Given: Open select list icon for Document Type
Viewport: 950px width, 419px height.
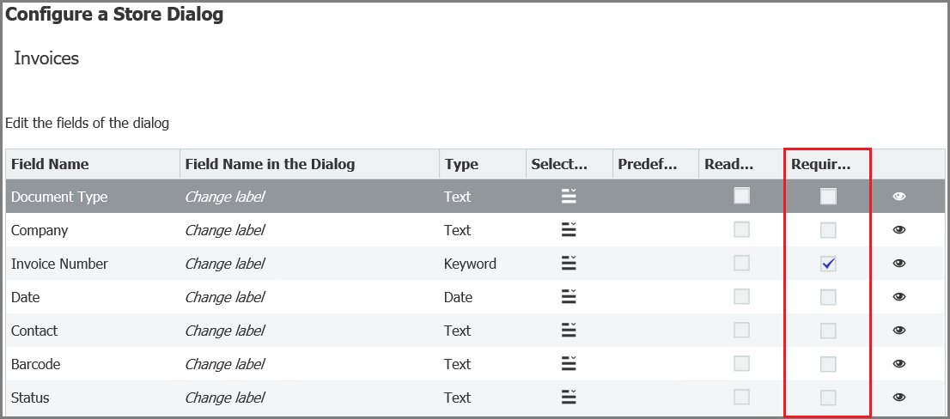Looking at the screenshot, I should tap(568, 197).
